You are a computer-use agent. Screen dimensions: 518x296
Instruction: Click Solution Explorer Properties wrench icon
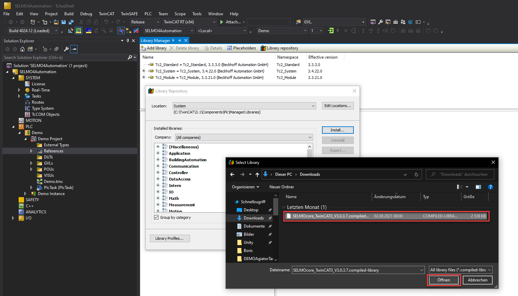tap(66, 49)
